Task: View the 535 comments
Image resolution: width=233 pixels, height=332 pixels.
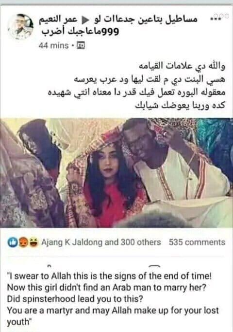Action: 197,242
